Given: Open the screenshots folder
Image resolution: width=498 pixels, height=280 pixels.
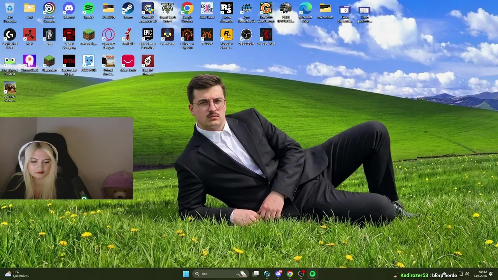Looking at the screenshot, I should (325, 11).
